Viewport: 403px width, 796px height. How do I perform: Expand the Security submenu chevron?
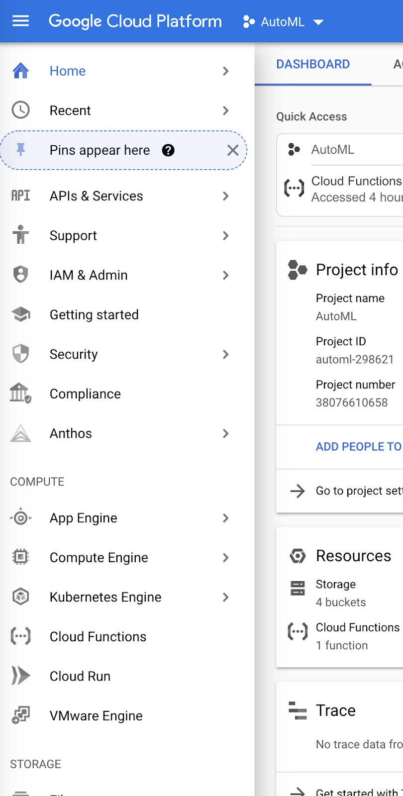click(225, 354)
